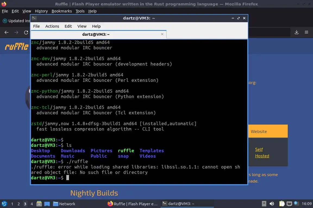This screenshot has height=208, width=313.
Task: Open the volume control tray icon
Action: [272, 204]
